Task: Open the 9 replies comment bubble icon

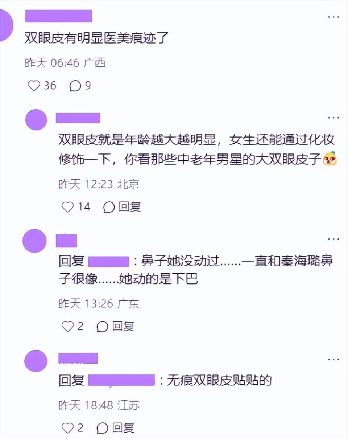Action: click(x=75, y=86)
